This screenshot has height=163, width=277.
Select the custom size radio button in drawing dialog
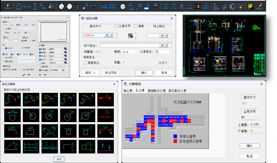tap(4, 32)
